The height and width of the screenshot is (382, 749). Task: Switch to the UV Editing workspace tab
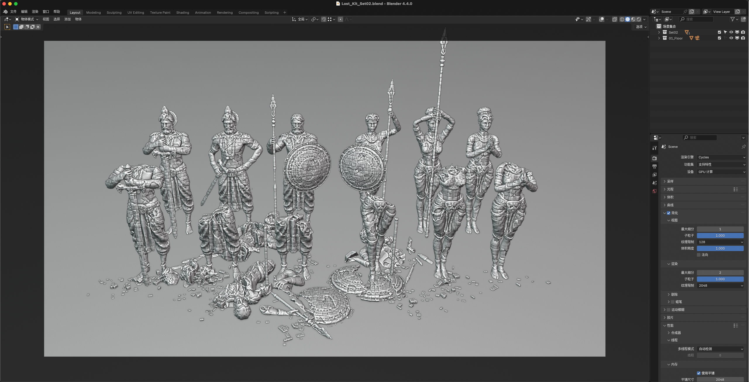click(x=136, y=13)
